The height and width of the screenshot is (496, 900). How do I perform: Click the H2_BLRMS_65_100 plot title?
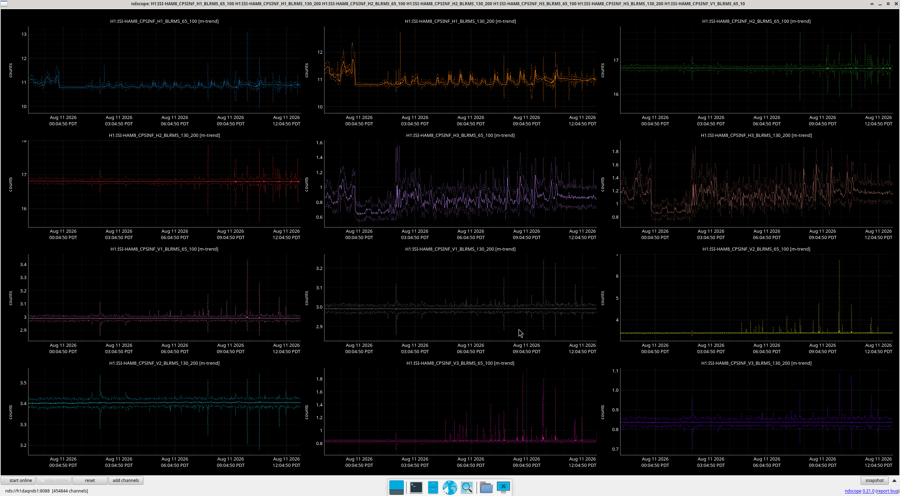pos(756,21)
